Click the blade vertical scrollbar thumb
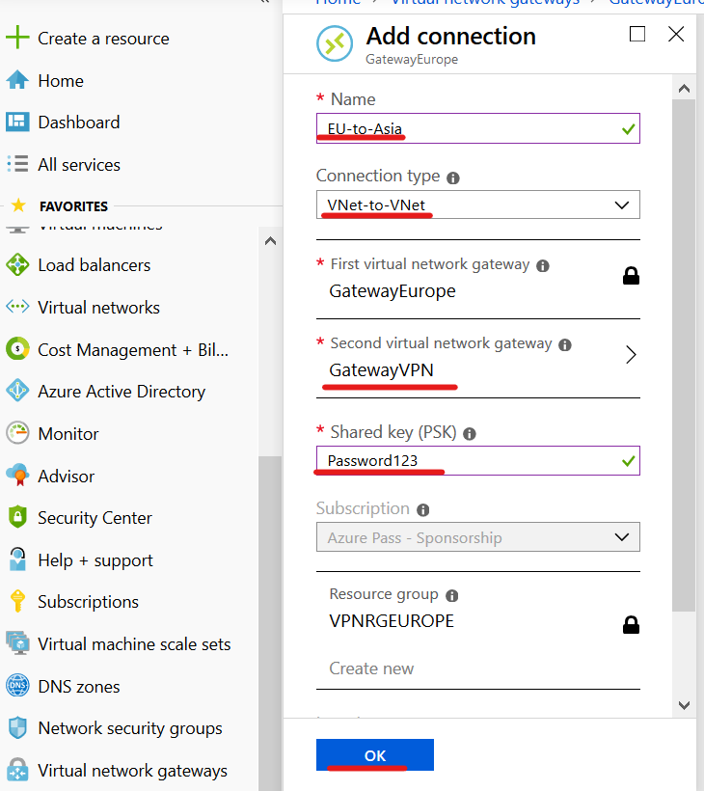 pyautogui.click(x=684, y=356)
